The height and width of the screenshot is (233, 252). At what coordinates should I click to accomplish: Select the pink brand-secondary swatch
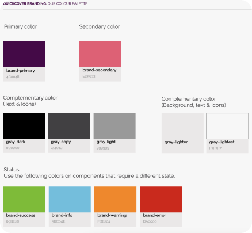point(100,54)
